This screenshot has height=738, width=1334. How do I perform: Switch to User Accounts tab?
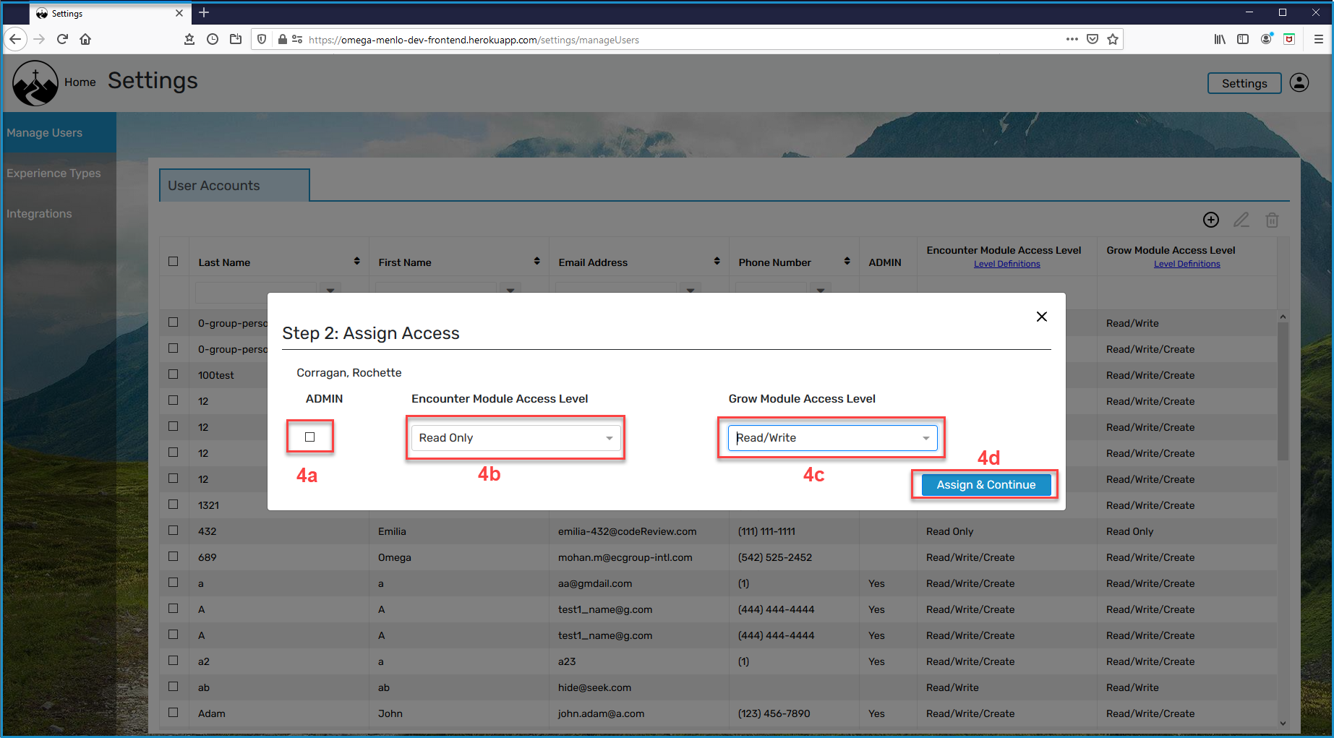[234, 186]
